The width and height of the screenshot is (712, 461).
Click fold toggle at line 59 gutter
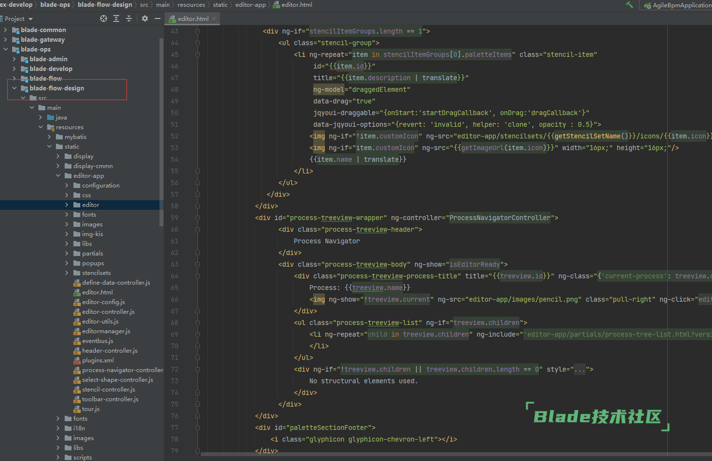click(x=197, y=218)
